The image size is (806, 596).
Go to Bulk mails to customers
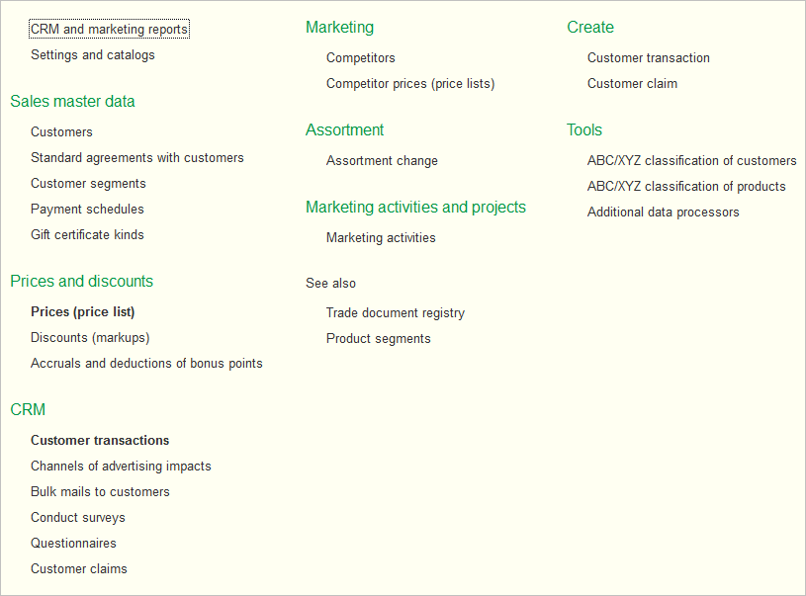click(x=100, y=492)
